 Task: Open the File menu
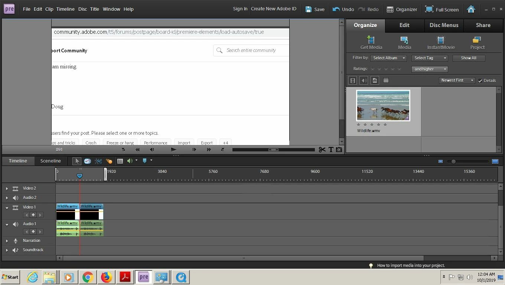[x=26, y=9]
